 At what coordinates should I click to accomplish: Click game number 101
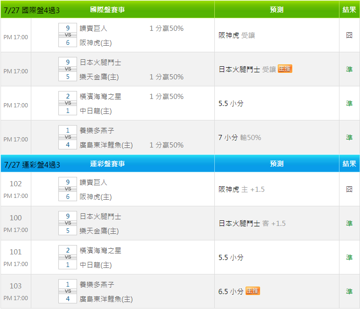click(15, 252)
